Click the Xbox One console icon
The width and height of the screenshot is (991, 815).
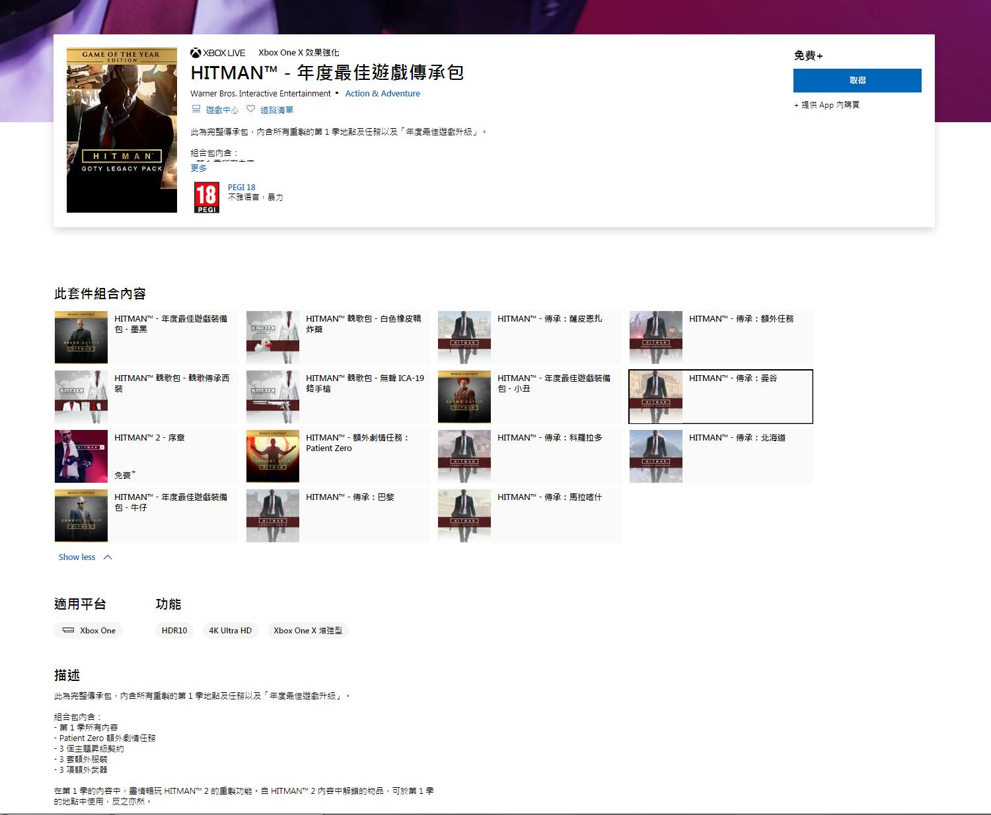point(68,630)
